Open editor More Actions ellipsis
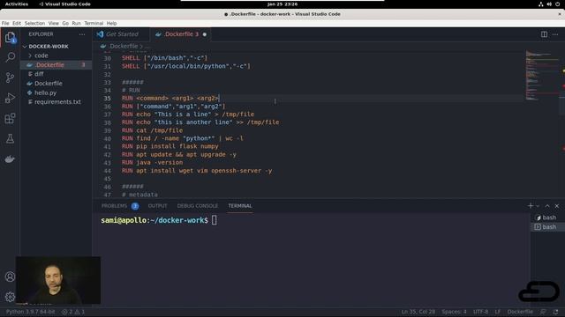Viewport: 565px width, 317px height. pyautogui.click(x=555, y=34)
